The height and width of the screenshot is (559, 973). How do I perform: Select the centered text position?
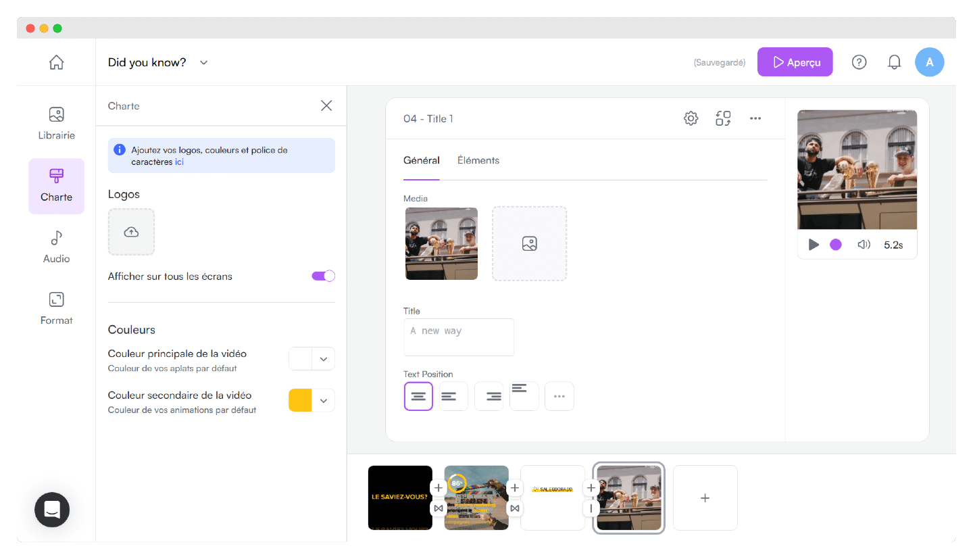(418, 396)
